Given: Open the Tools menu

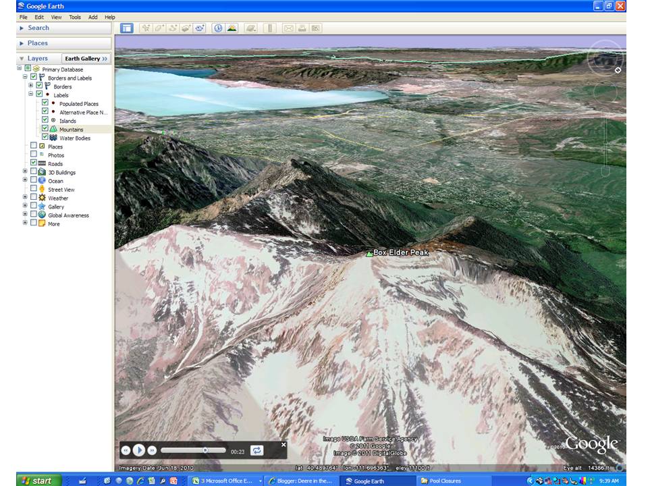Looking at the screenshot, I should [x=75, y=17].
